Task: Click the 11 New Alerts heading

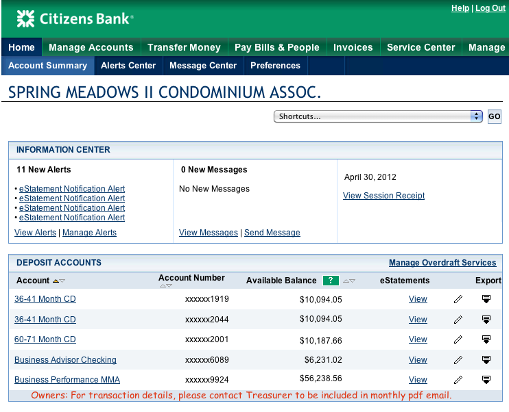Action: click(x=44, y=170)
